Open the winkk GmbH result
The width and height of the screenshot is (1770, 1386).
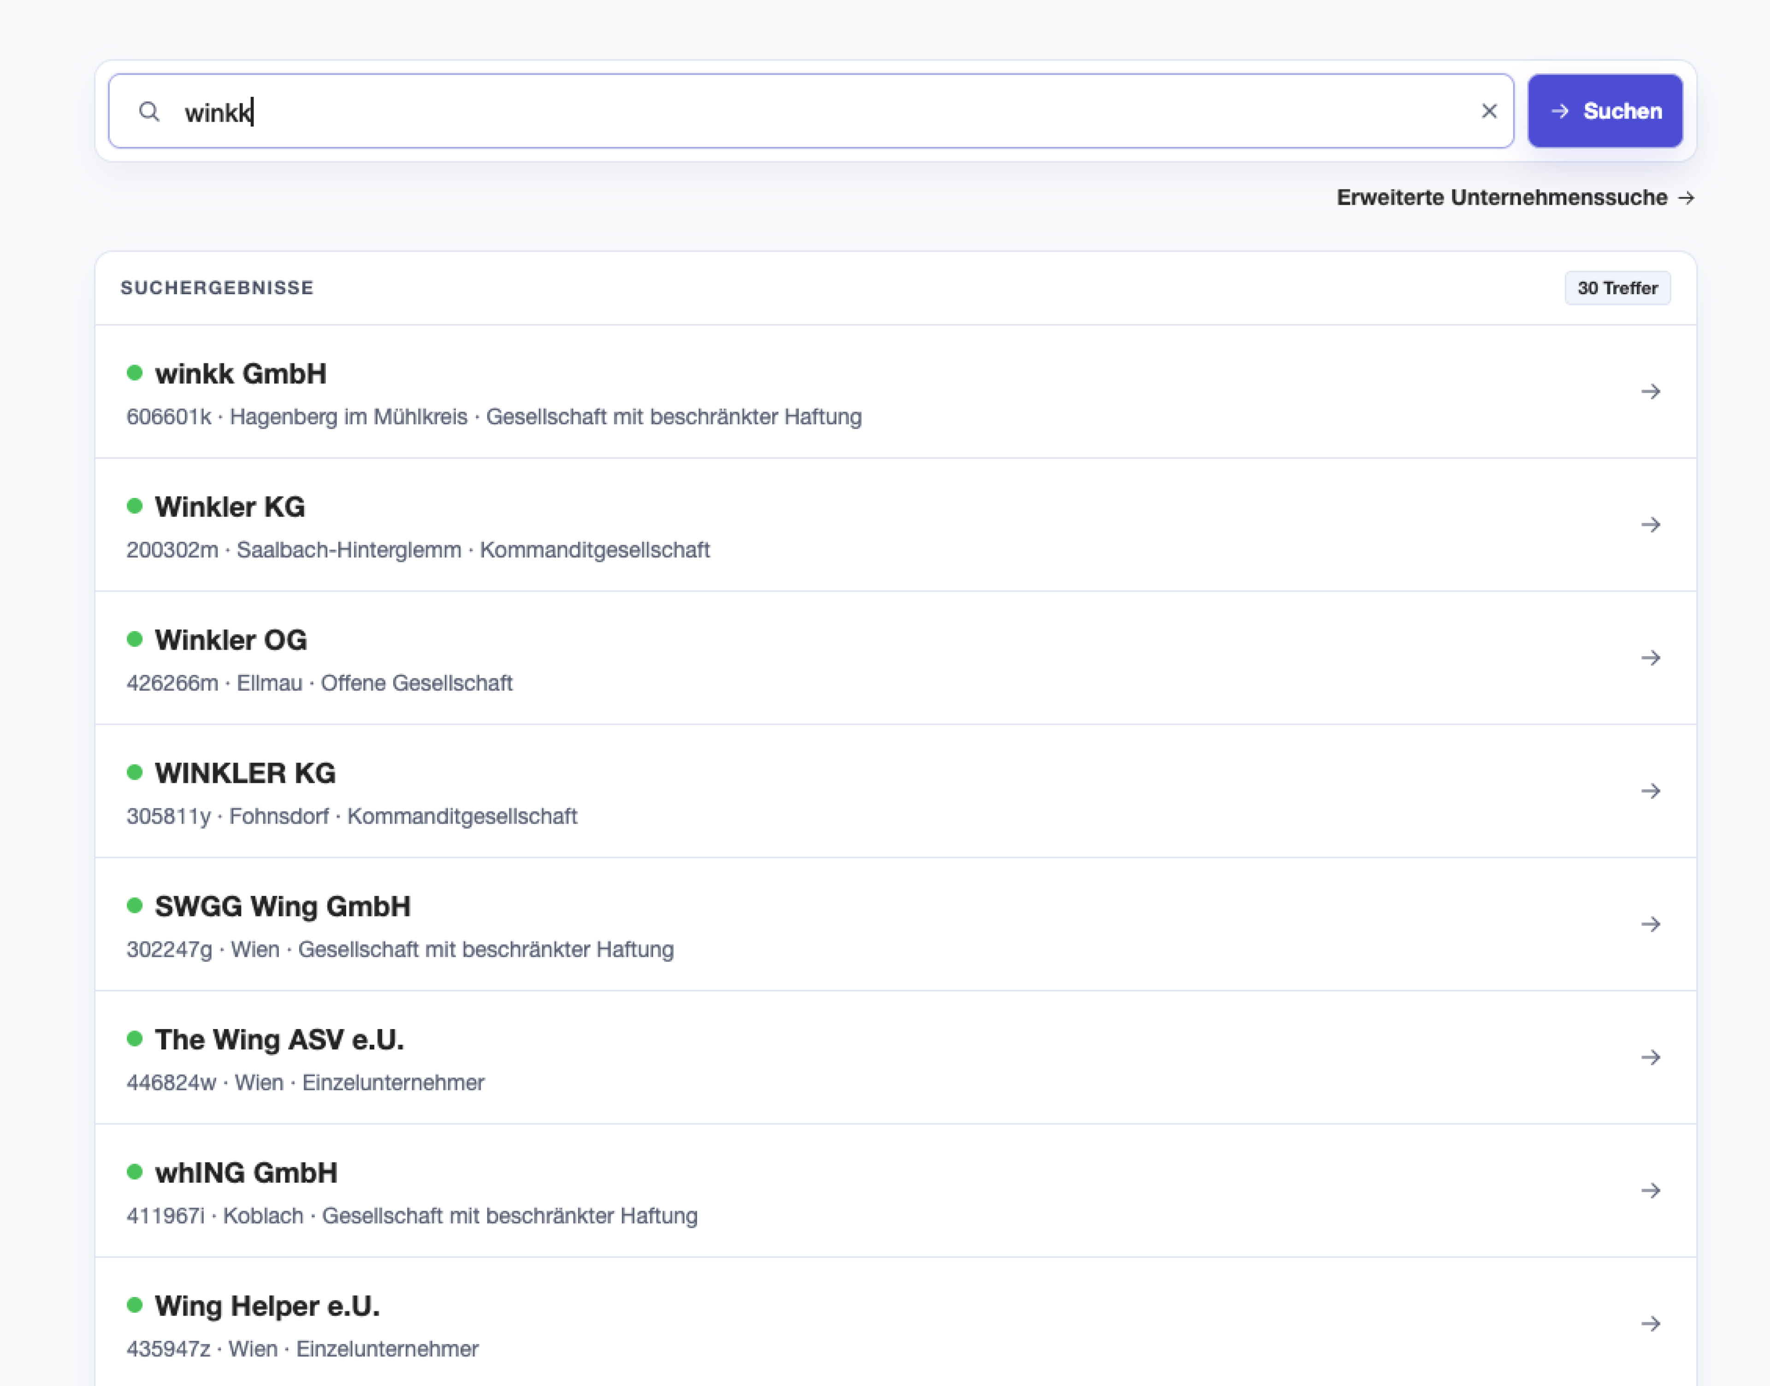pyautogui.click(x=896, y=392)
